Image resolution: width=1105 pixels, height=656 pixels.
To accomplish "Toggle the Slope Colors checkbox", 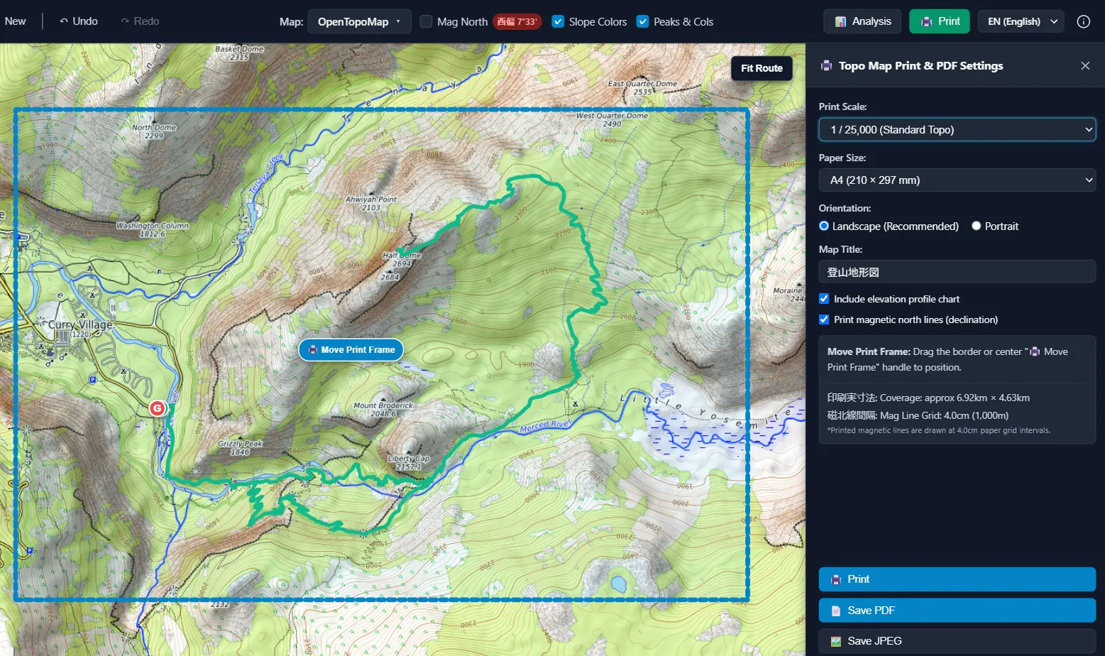I will [558, 21].
